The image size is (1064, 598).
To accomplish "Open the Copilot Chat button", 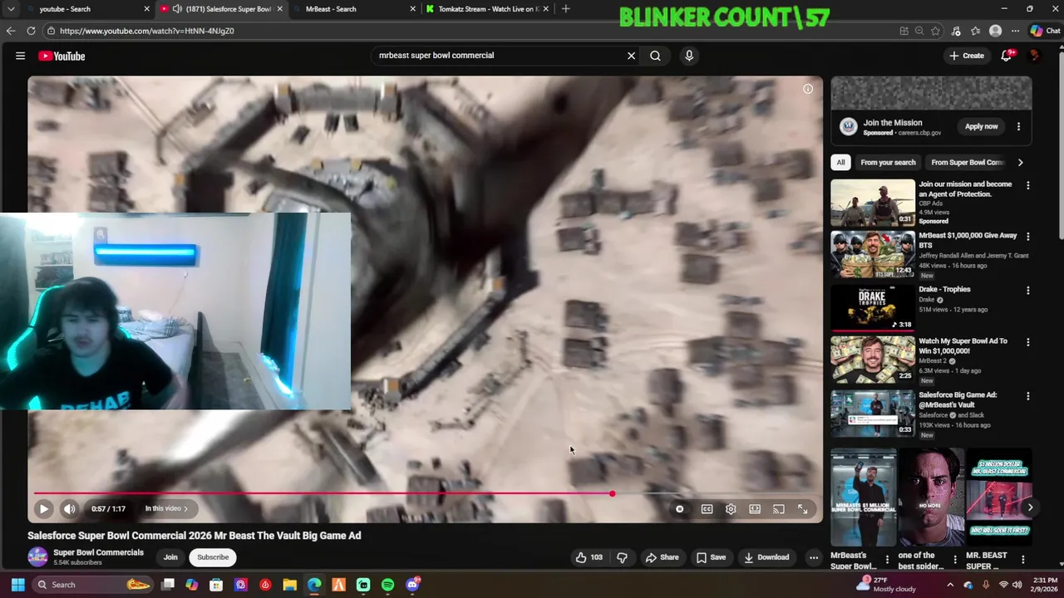I will point(1045,31).
